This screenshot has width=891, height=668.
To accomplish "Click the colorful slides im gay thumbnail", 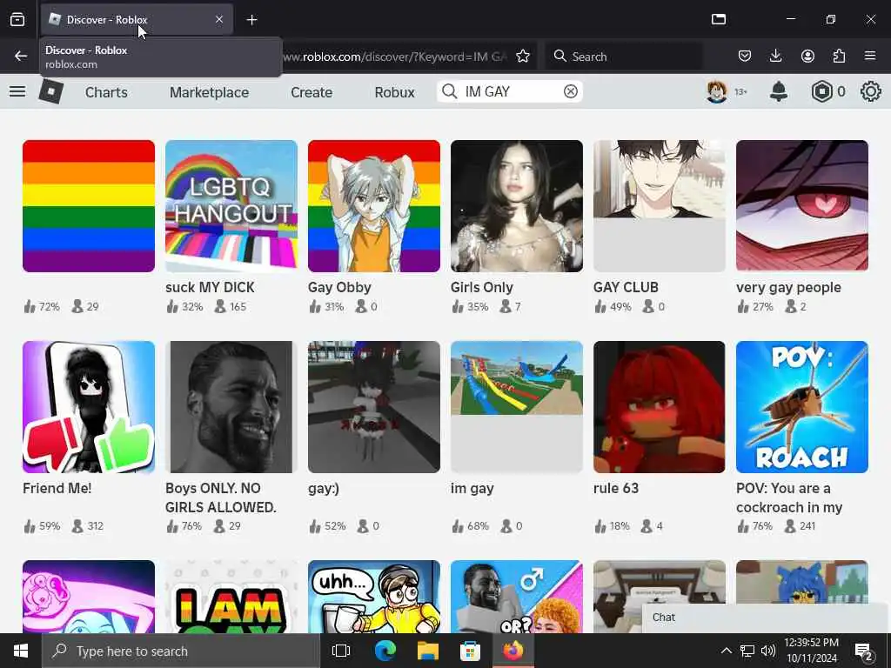I will coord(517,407).
